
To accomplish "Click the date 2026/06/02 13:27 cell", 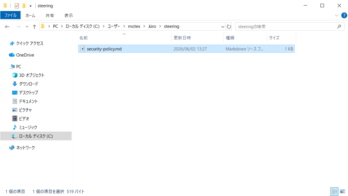I will [x=190, y=49].
